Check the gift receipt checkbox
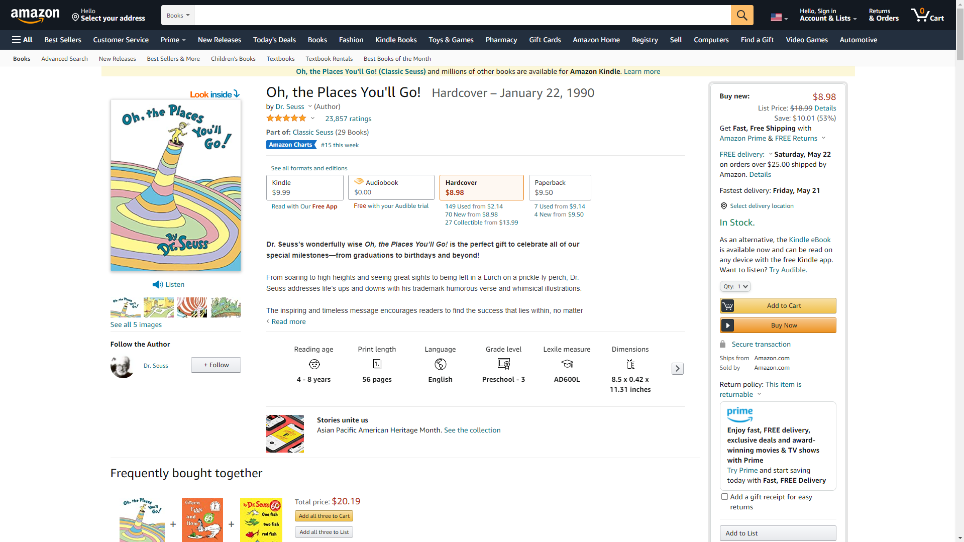The height and width of the screenshot is (542, 964). click(x=724, y=497)
